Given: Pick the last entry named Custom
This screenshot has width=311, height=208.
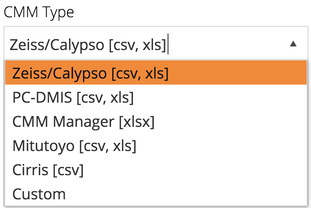Looking at the screenshot, I should tap(156, 194).
